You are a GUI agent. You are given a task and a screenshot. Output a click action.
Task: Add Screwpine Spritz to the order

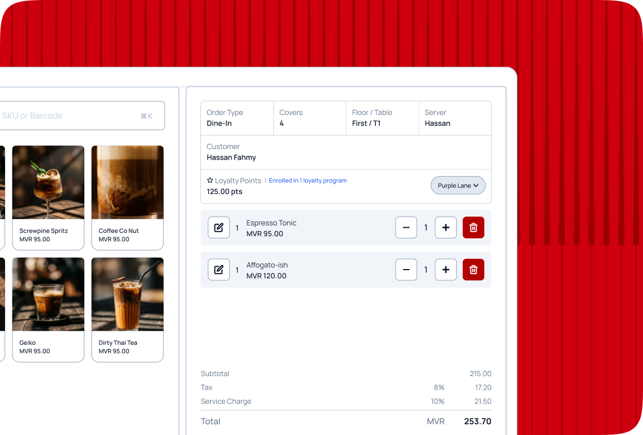[48, 198]
